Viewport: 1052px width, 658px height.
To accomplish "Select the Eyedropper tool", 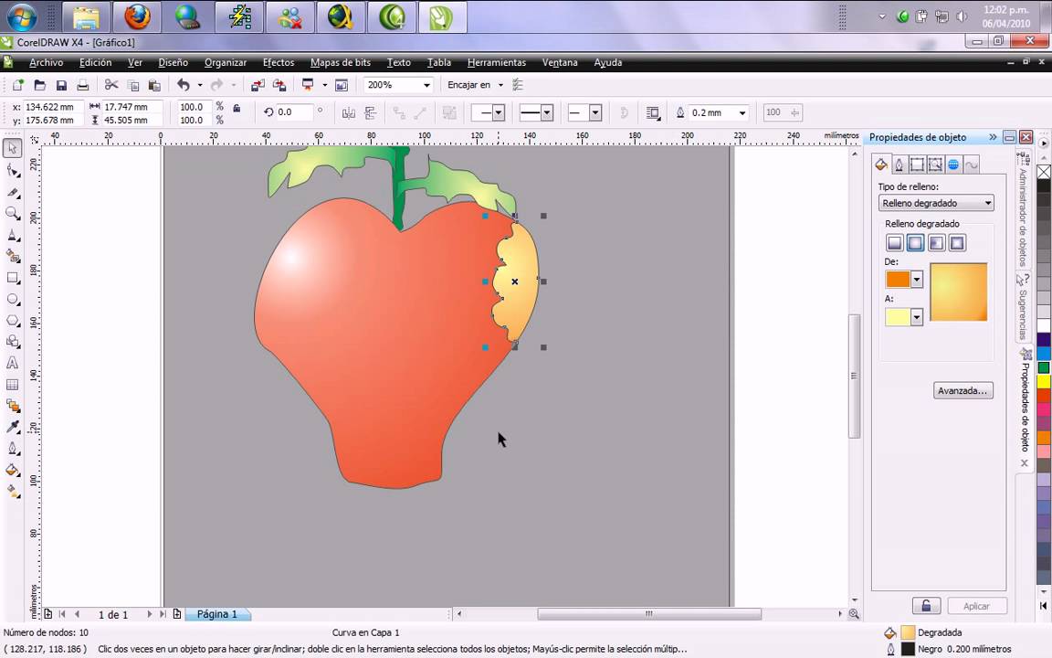I will (x=13, y=427).
